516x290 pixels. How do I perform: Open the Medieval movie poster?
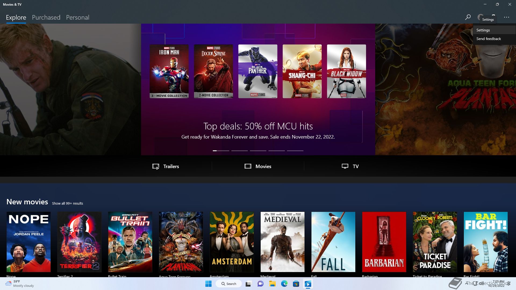[x=282, y=242]
